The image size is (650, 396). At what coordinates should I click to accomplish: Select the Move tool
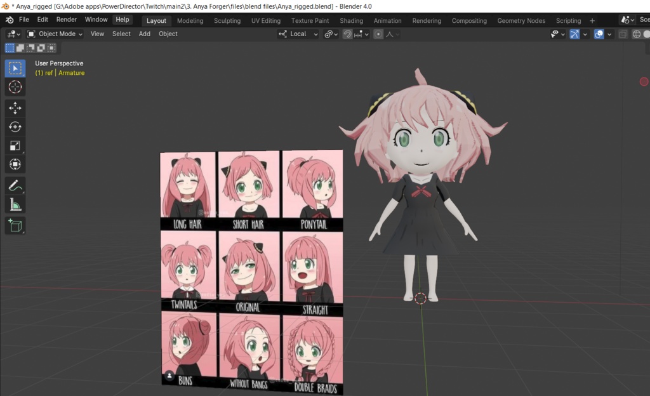coord(15,108)
